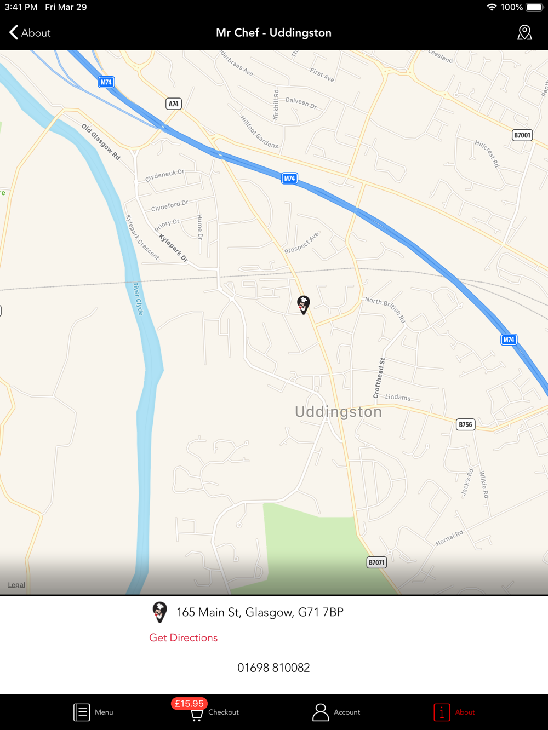Tap the £15.95 cart total badge
Screen dimensions: 548x730
tap(189, 703)
